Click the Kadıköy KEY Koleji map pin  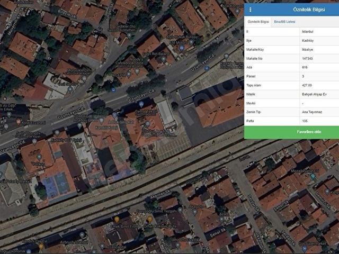(x=57, y=133)
